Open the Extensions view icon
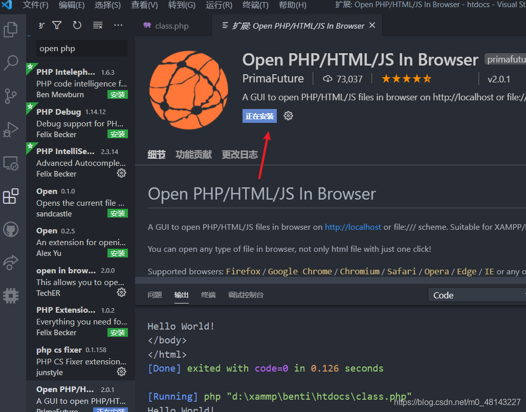526x412 pixels. (x=11, y=196)
